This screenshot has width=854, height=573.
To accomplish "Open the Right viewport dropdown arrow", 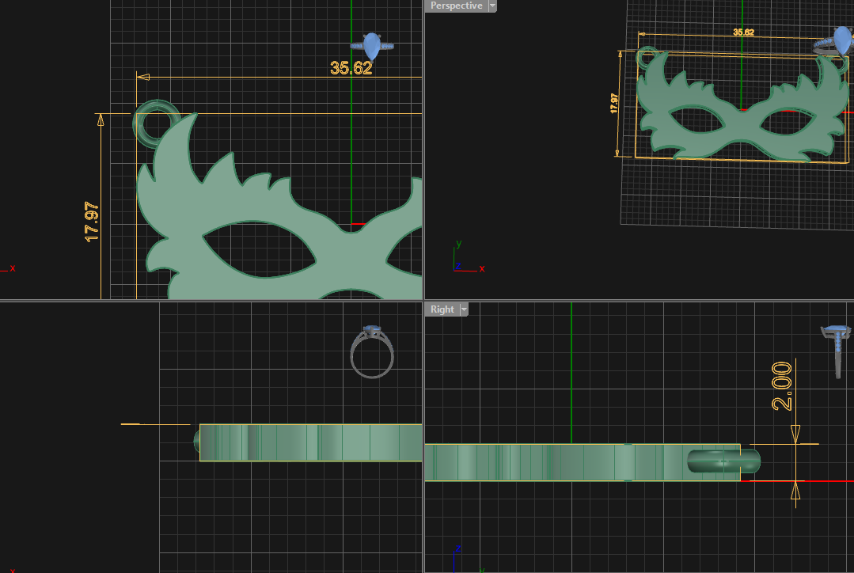I will tap(464, 309).
